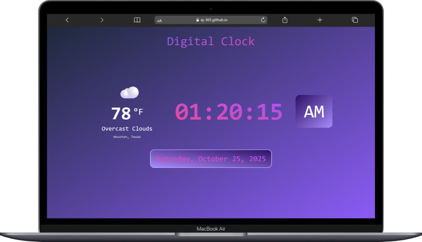Click the hours segment of the clock
This screenshot has height=242, width=422.
[189, 111]
